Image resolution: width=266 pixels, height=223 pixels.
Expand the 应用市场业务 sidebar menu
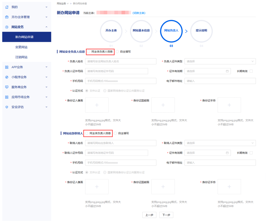(27, 97)
